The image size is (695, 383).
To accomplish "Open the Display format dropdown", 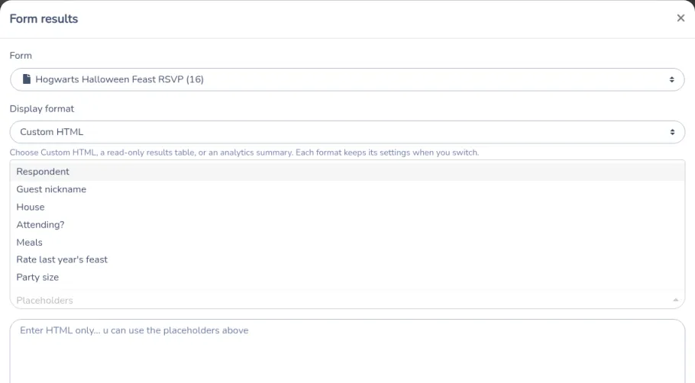I will (x=347, y=132).
